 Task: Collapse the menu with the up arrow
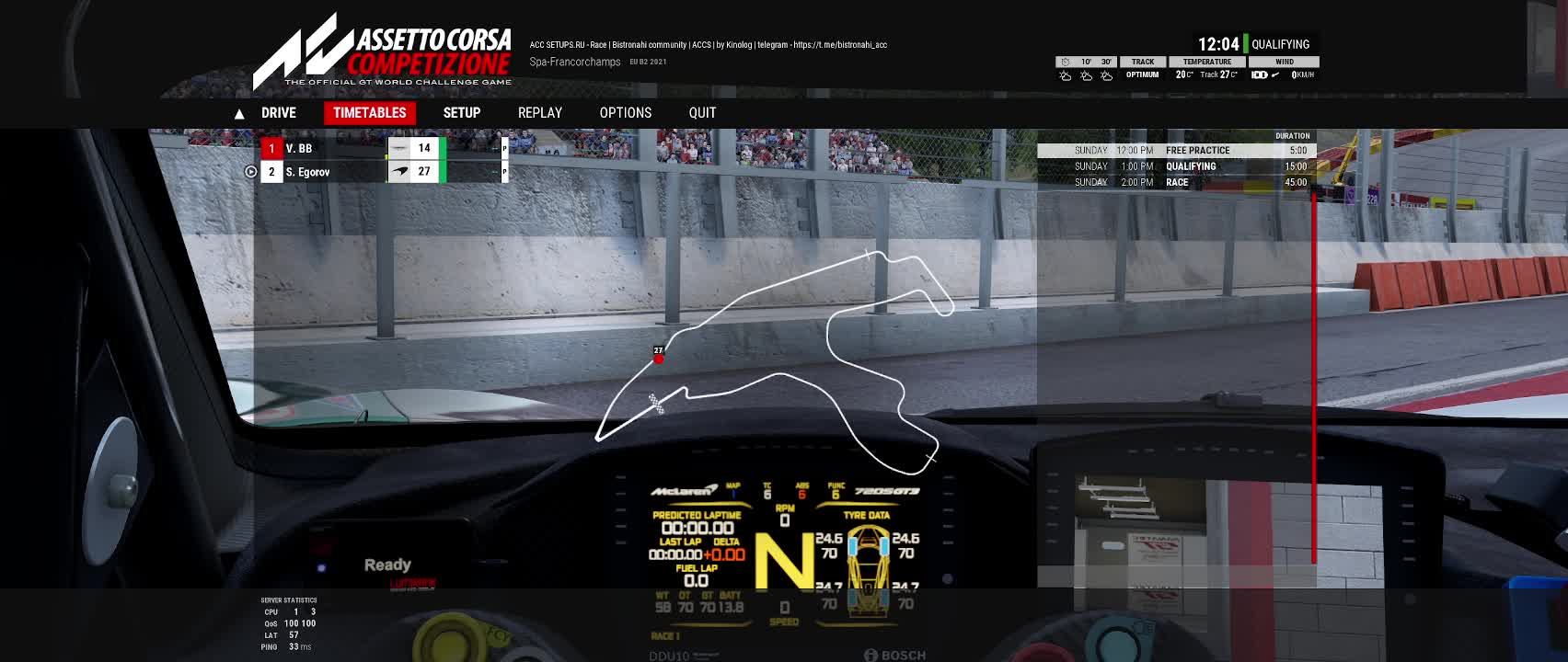(x=239, y=114)
